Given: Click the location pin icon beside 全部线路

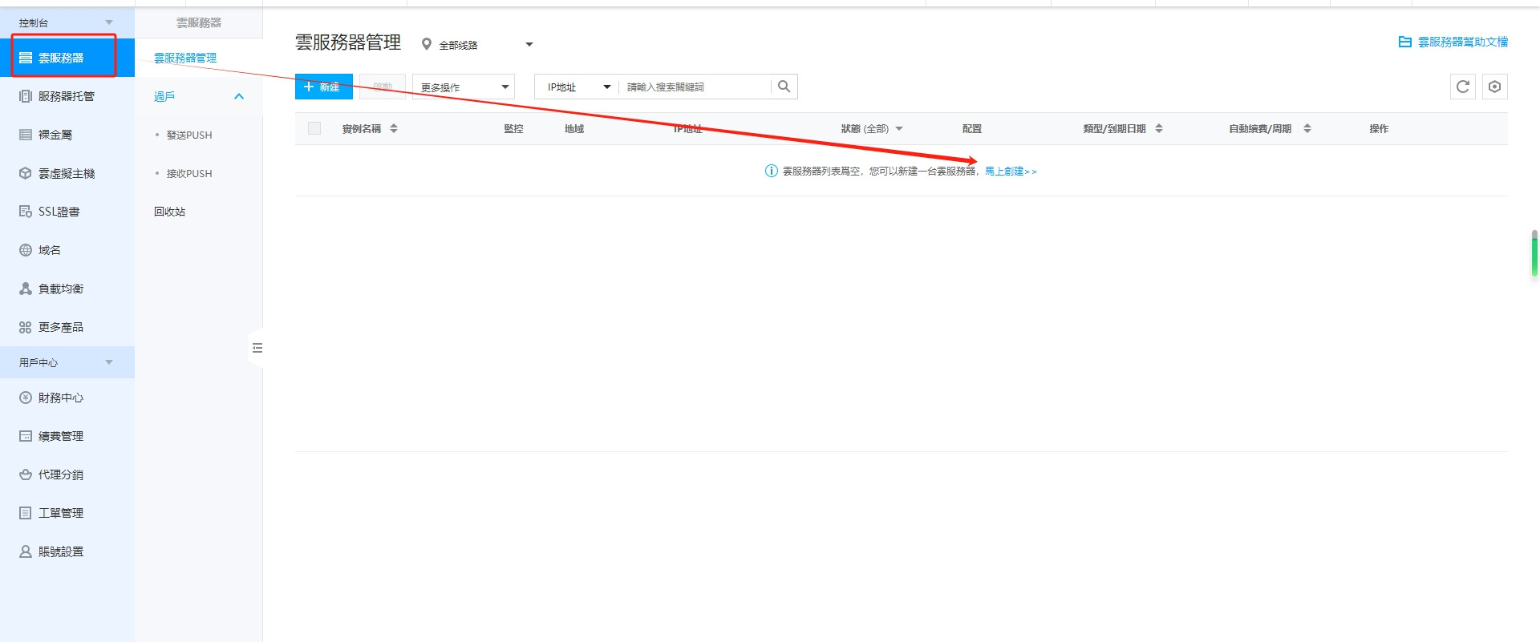Looking at the screenshot, I should click(427, 44).
